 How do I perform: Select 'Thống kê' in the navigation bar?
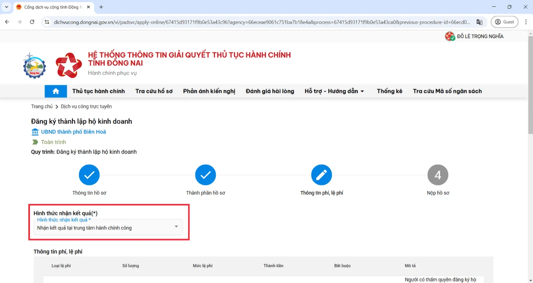tap(389, 91)
